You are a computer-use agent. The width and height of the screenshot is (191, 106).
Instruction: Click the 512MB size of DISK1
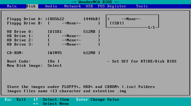(x=89, y=32)
